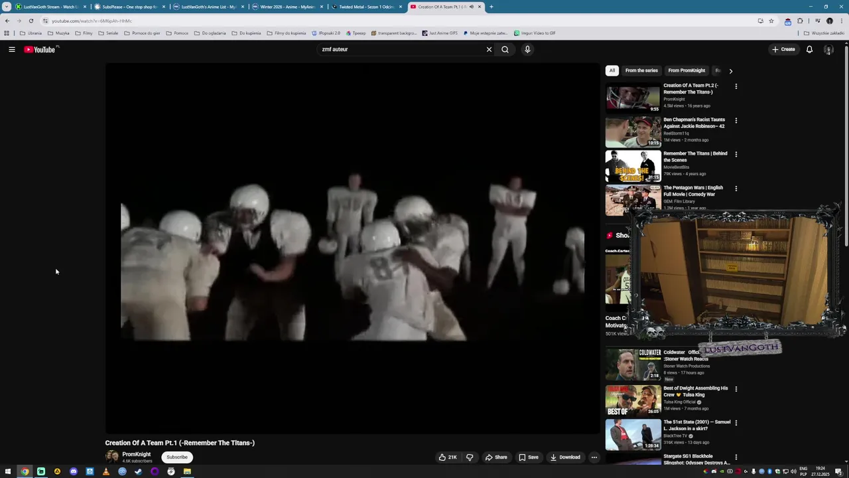Open Steam from the taskbar
849x478 pixels.
click(x=139, y=471)
